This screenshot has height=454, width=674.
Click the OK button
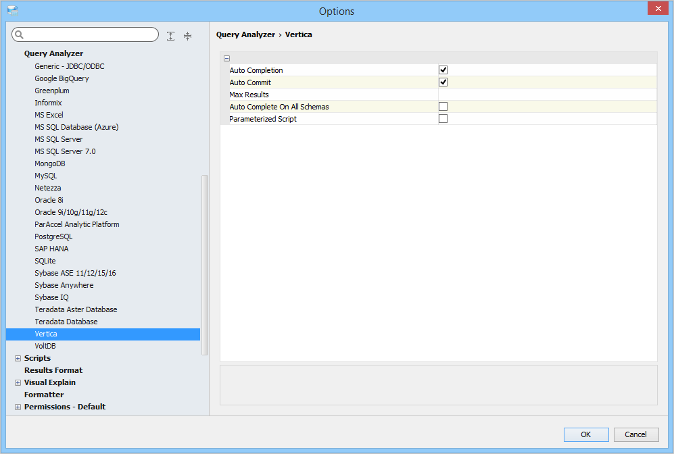pos(586,434)
